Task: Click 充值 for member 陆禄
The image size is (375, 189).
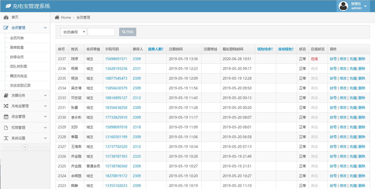Action: pyautogui.click(x=353, y=59)
